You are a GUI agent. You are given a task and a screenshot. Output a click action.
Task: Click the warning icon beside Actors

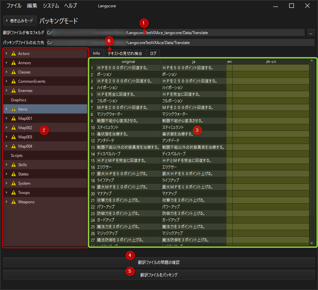(x=14, y=54)
